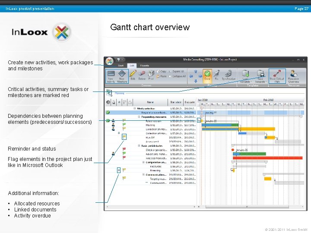Click the Gantt chart horizontal scrollbar thumb
Viewport: 311px width, 233px height.
(247, 207)
